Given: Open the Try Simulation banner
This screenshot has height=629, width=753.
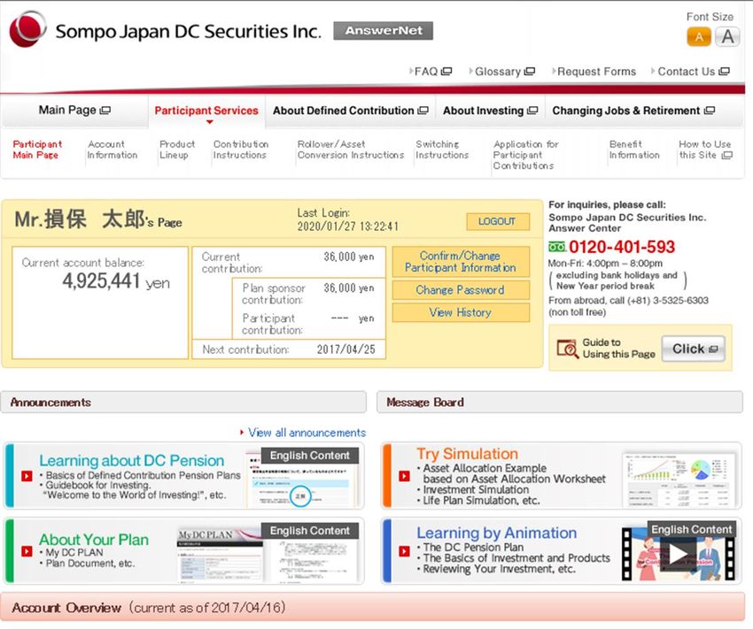Looking at the screenshot, I should 562,476.
